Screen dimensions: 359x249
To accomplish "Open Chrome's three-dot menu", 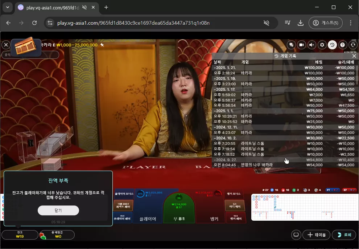I will 351,23.
